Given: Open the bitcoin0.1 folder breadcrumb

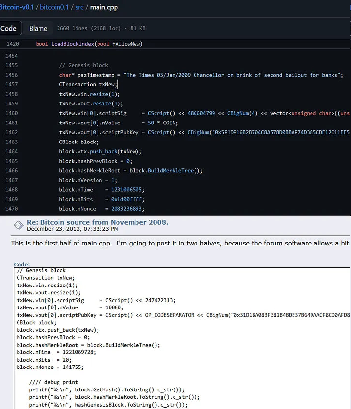Looking at the screenshot, I should 54,7.
